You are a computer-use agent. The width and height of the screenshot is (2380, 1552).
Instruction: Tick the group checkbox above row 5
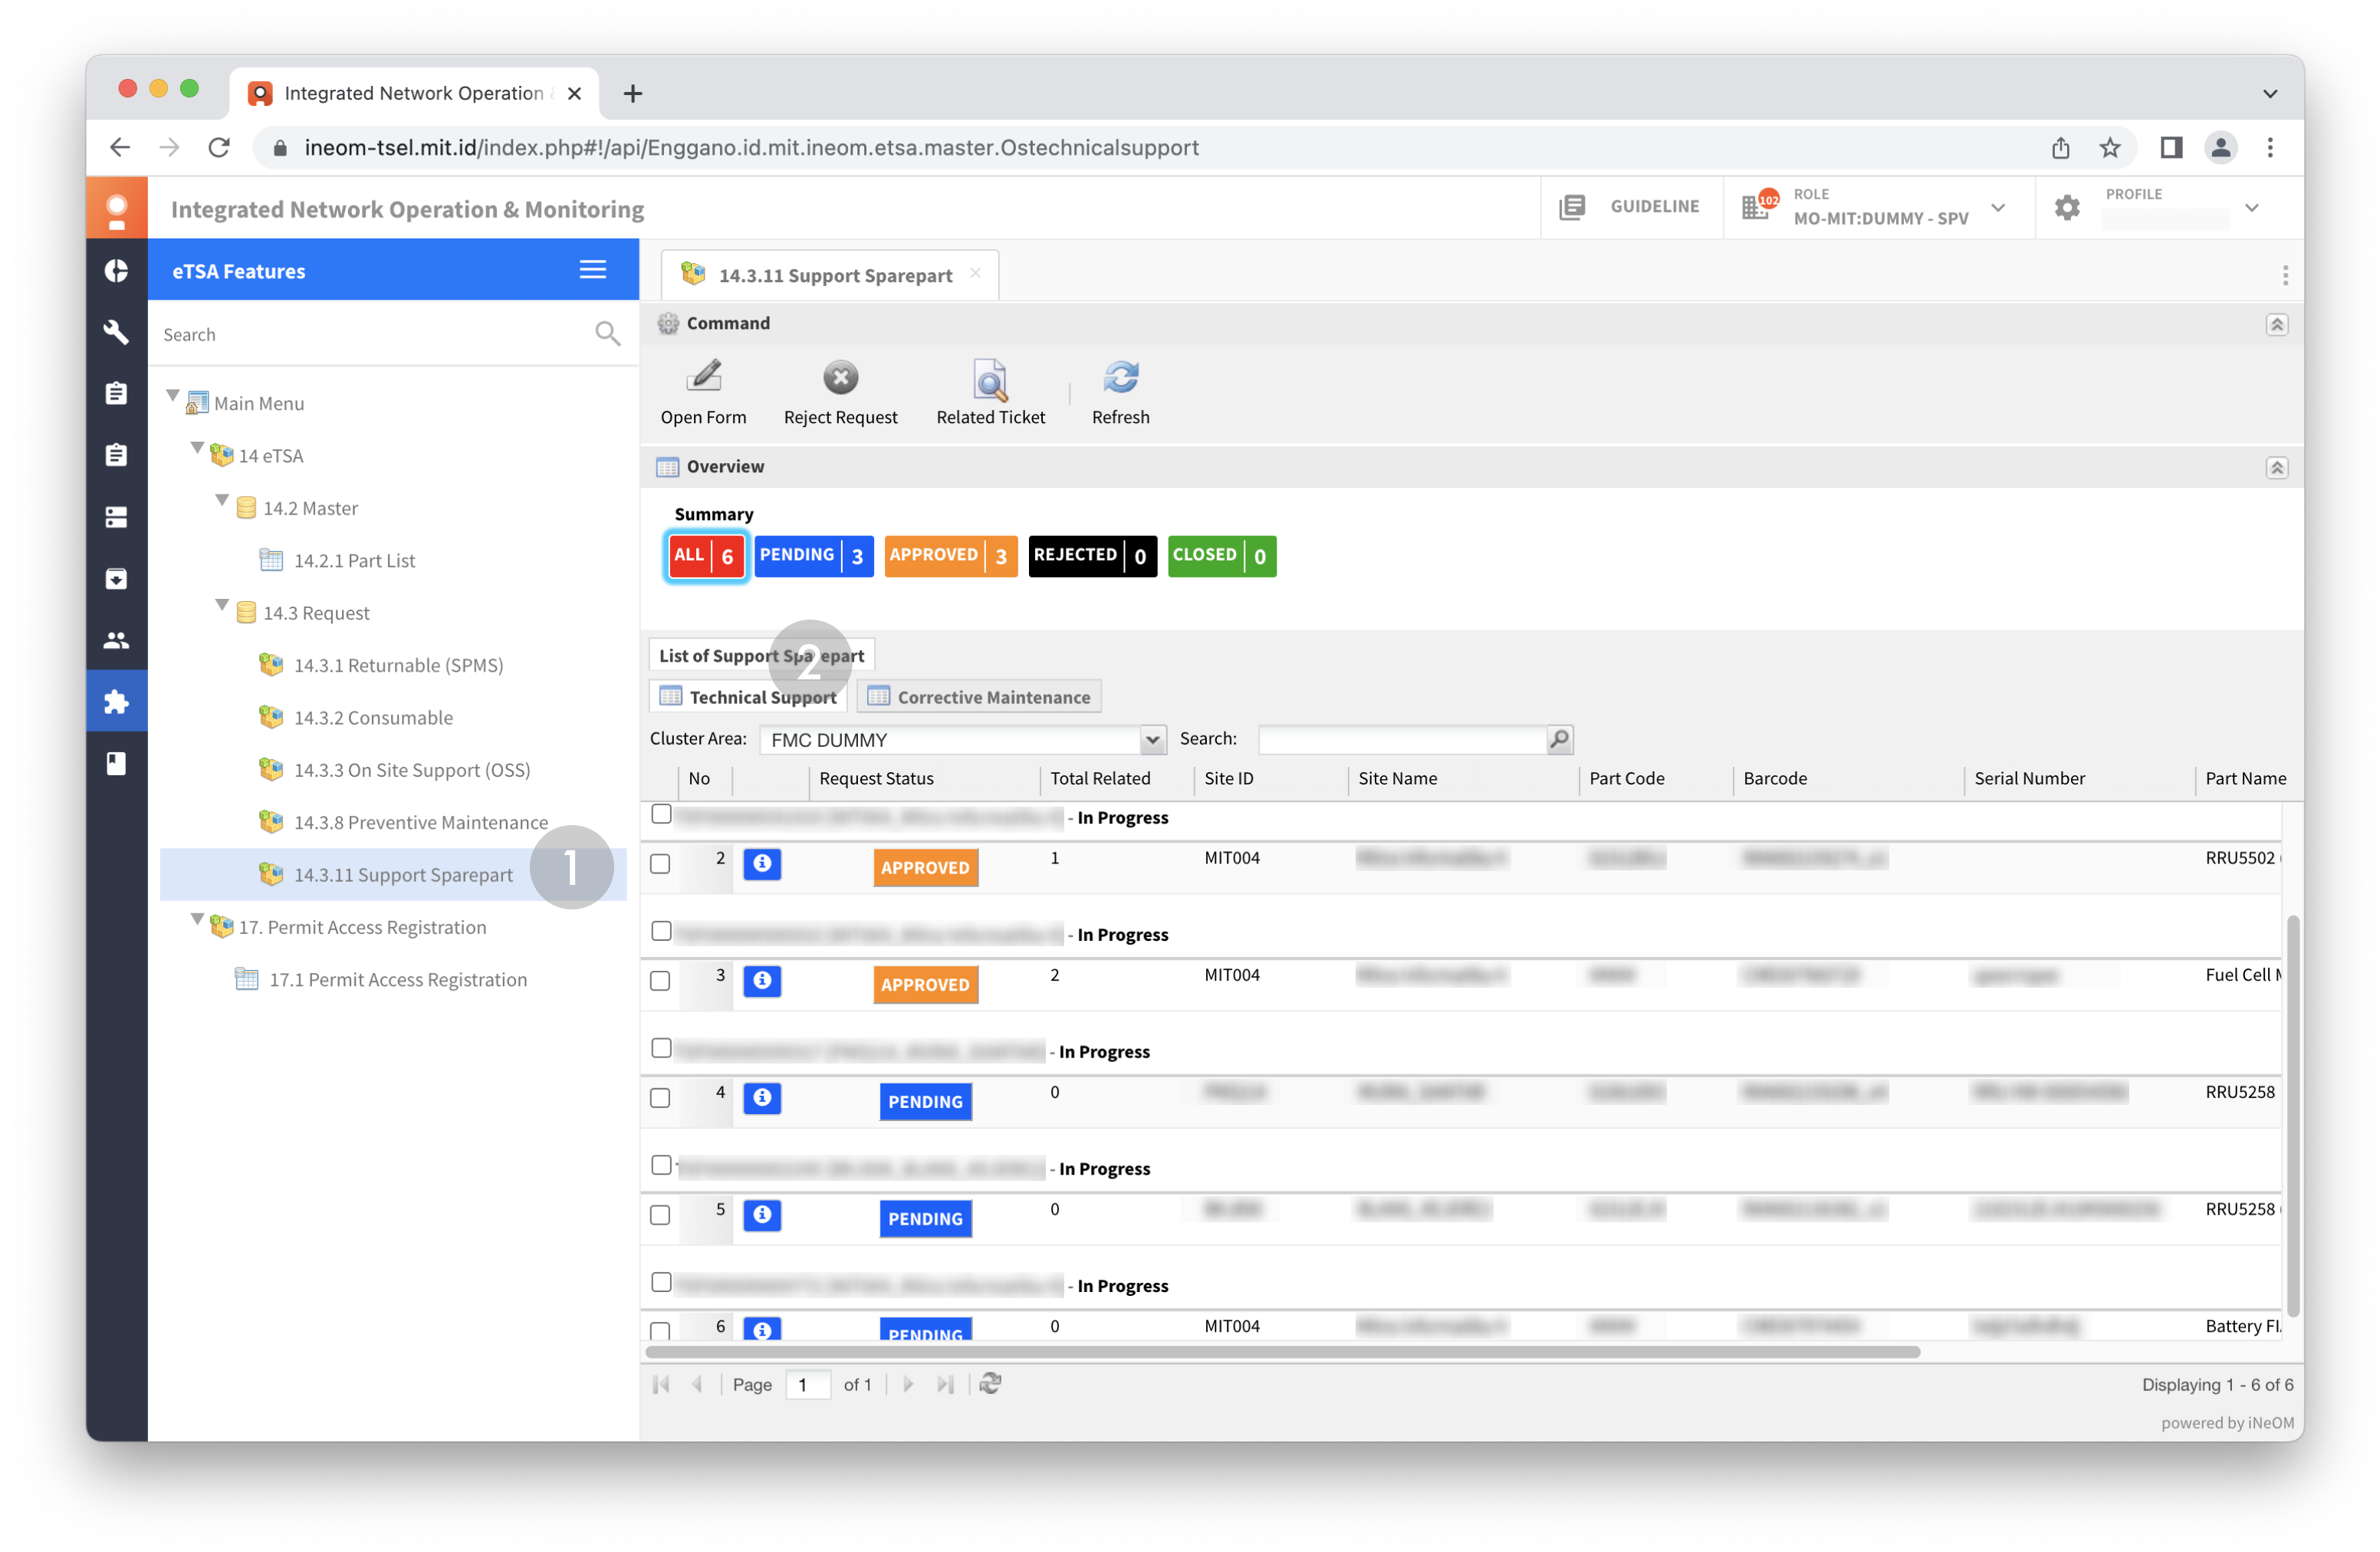point(661,1165)
